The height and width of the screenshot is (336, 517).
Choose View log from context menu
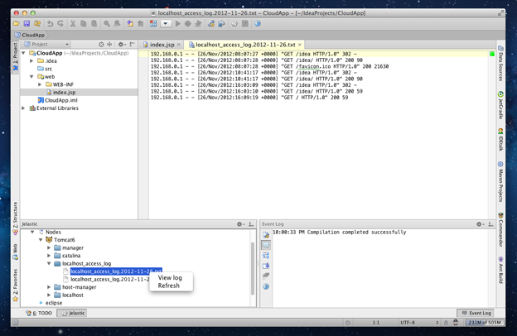(x=170, y=278)
